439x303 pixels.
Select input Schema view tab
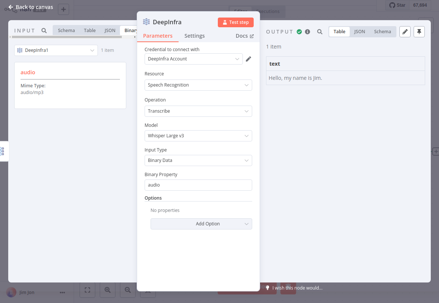coord(67,31)
